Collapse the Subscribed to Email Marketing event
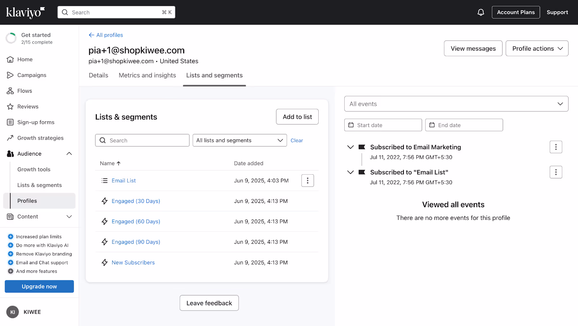This screenshot has width=578, height=326. (x=350, y=147)
